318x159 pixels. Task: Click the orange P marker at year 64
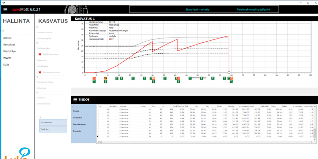pyautogui.click(x=231, y=78)
